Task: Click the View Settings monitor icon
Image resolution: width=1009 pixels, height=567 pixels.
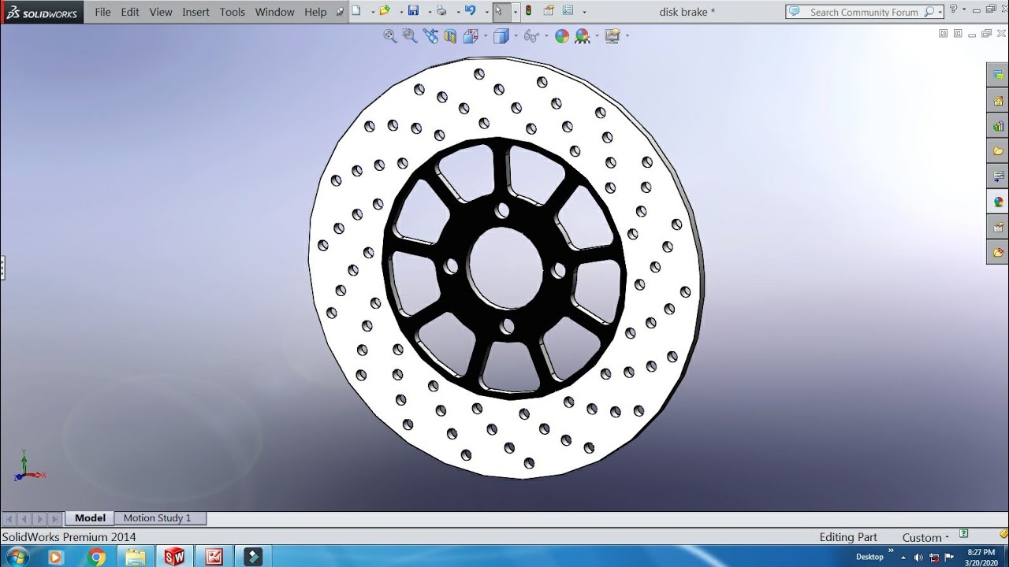Action: click(x=612, y=35)
